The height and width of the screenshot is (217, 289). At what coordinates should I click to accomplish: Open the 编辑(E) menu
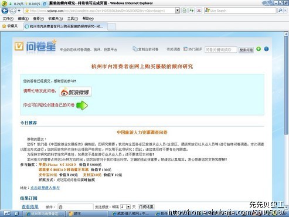tap(23, 19)
